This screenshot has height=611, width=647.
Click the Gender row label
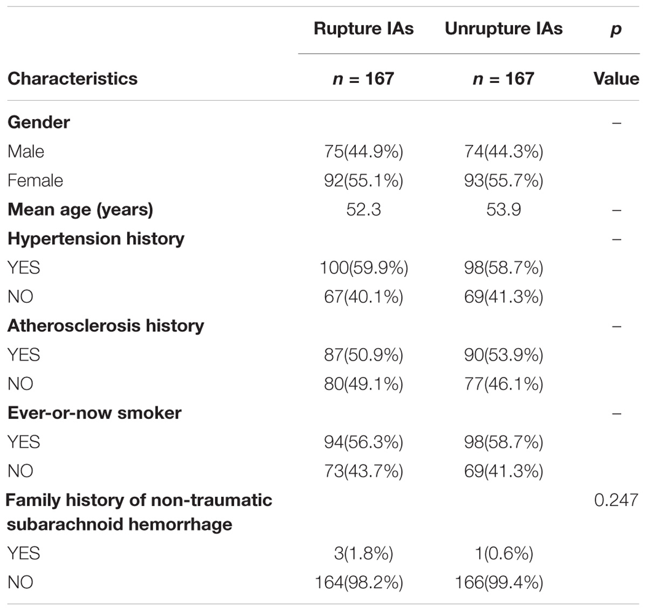click(39, 122)
